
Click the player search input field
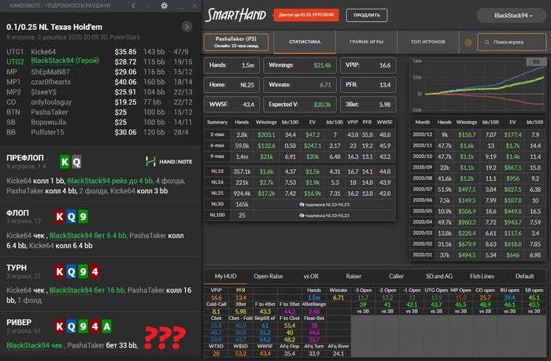point(512,42)
